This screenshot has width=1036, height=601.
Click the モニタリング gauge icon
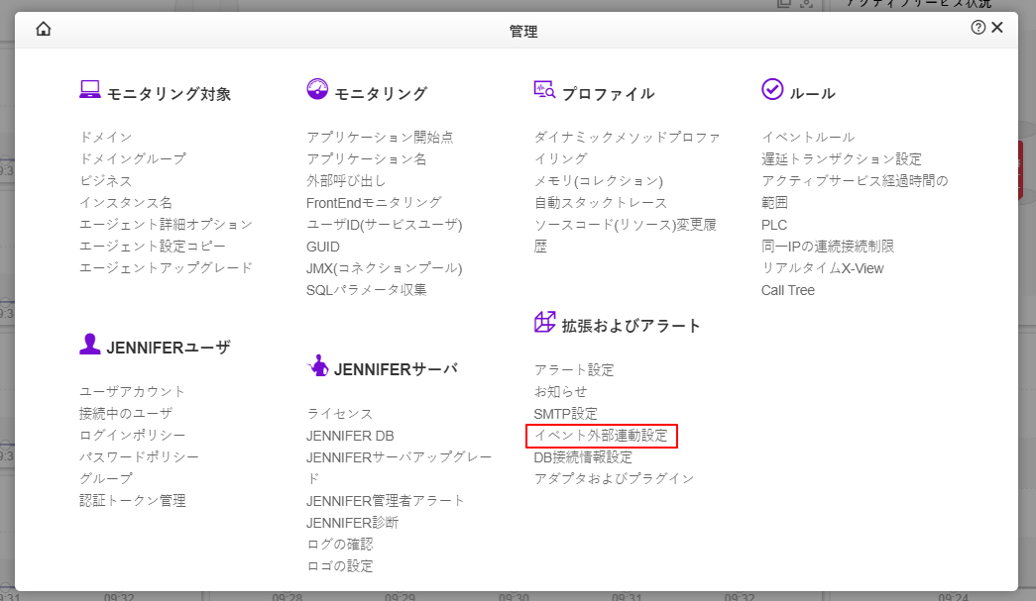[317, 90]
